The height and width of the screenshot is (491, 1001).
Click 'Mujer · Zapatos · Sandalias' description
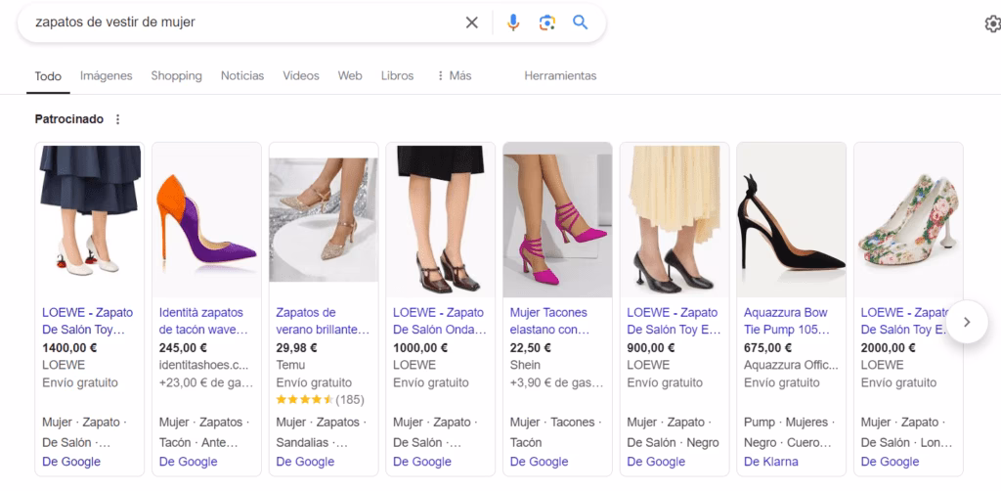pyautogui.click(x=322, y=432)
